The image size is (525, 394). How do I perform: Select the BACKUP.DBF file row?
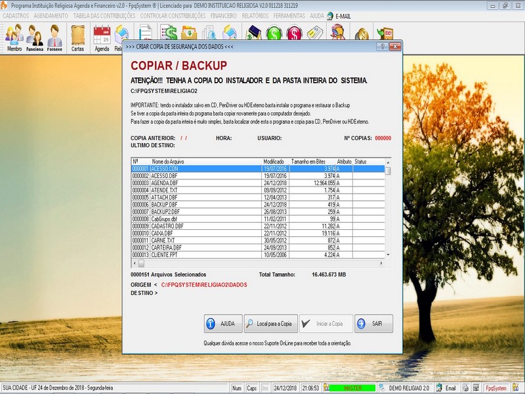click(258, 205)
